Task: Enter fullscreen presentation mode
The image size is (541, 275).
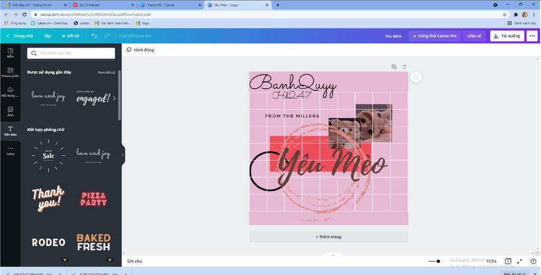Action: [x=520, y=261]
